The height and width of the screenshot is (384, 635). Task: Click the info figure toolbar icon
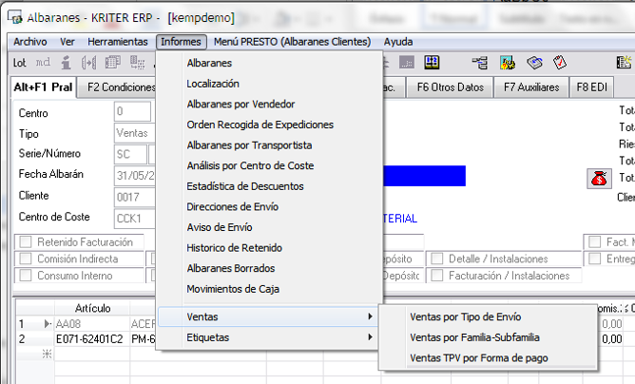pos(66,63)
